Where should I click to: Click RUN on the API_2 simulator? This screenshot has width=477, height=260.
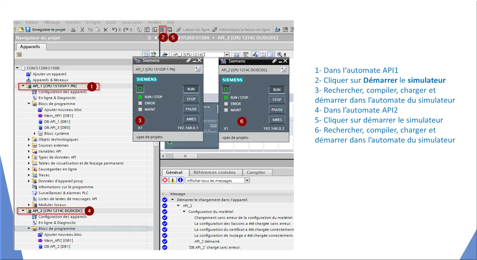(x=277, y=90)
